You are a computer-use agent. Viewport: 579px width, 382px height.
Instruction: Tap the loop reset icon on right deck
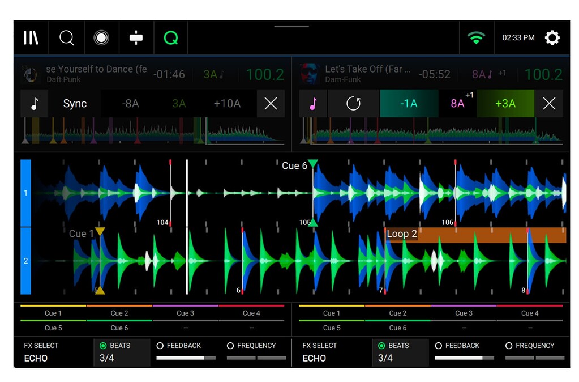(x=353, y=104)
